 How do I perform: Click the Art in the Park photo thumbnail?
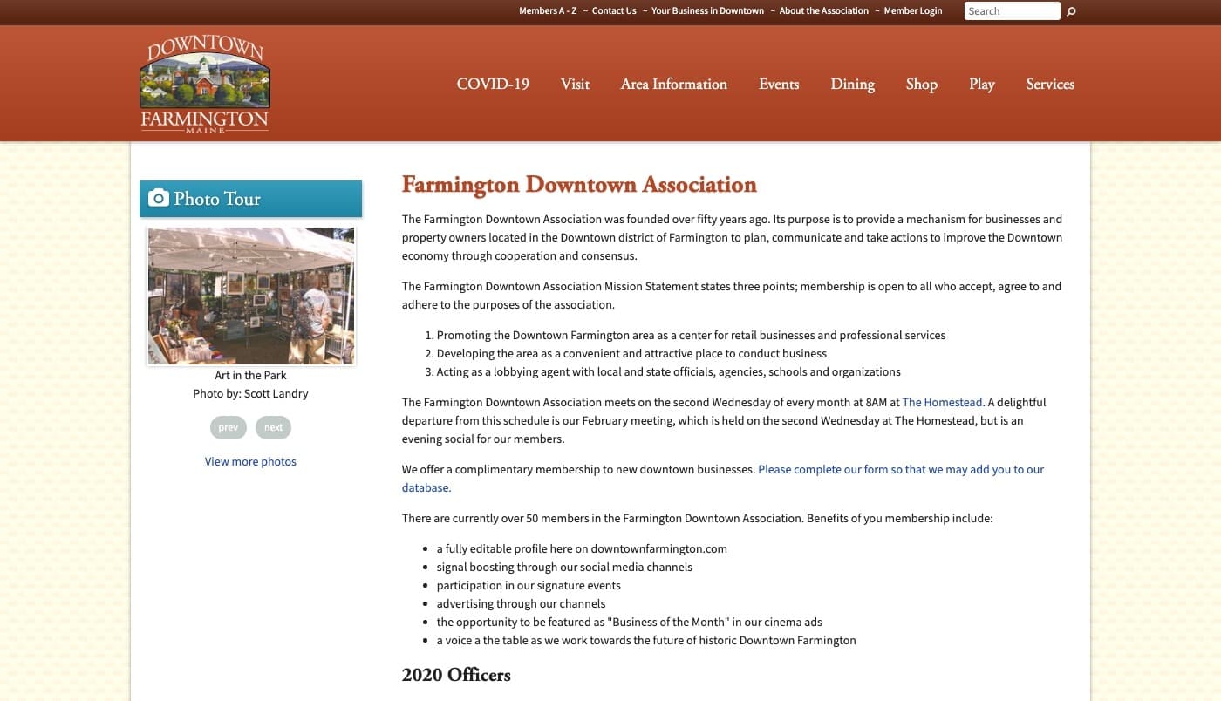coord(250,295)
